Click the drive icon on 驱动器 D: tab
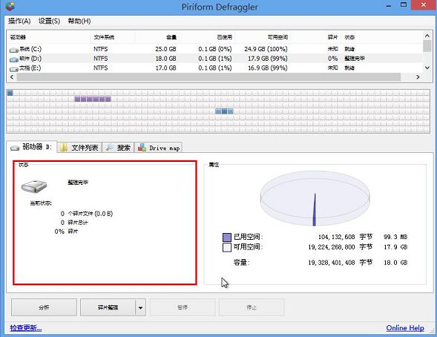This screenshot has height=337, width=437. pos(15,148)
